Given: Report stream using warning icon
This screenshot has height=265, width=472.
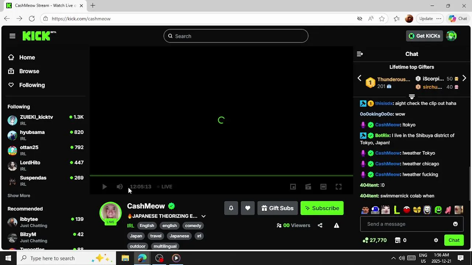Looking at the screenshot, I should click(336, 225).
